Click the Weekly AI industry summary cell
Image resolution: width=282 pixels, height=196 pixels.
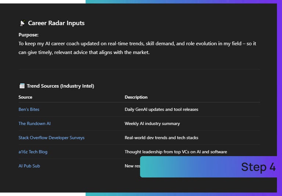point(152,123)
